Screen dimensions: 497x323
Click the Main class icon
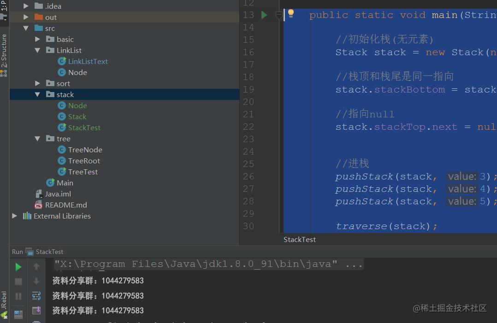tap(50, 183)
